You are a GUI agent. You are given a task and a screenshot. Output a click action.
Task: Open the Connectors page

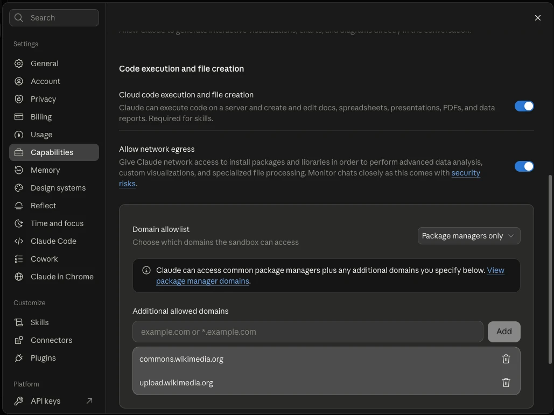(54, 340)
